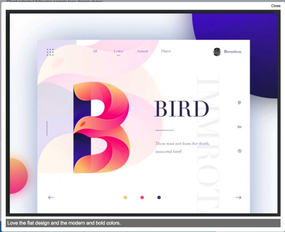The height and width of the screenshot is (232, 285).
Task: Select the dark navy pagination dot
Action: [x=159, y=198]
